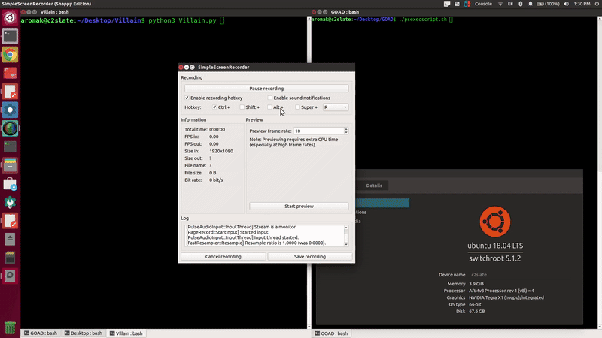The height and width of the screenshot is (338, 602).
Task: Click the Log panel scrollbar
Action: [x=346, y=234]
